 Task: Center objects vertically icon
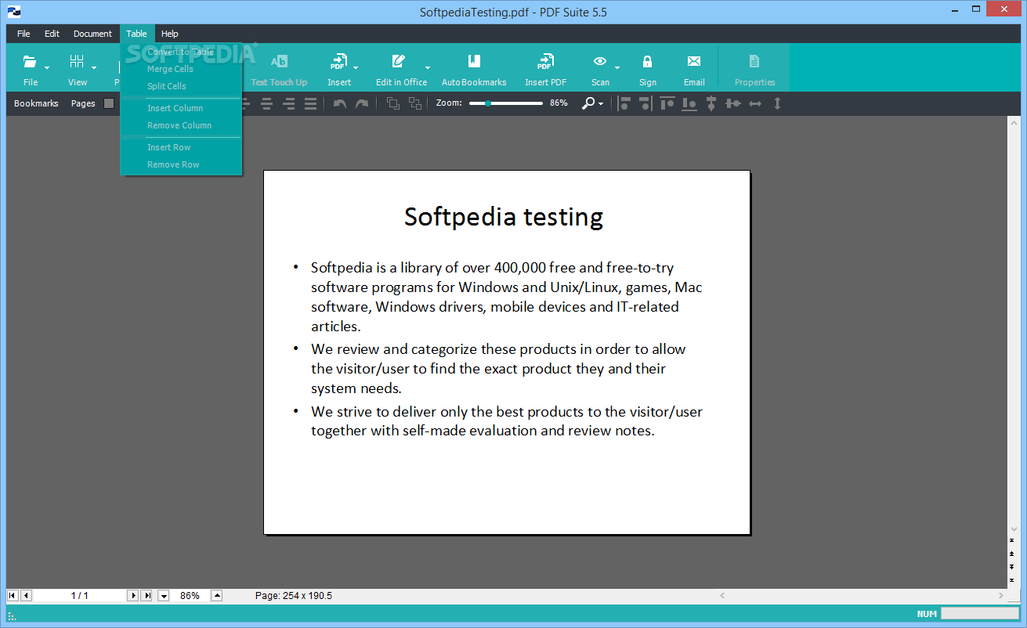pos(733,103)
